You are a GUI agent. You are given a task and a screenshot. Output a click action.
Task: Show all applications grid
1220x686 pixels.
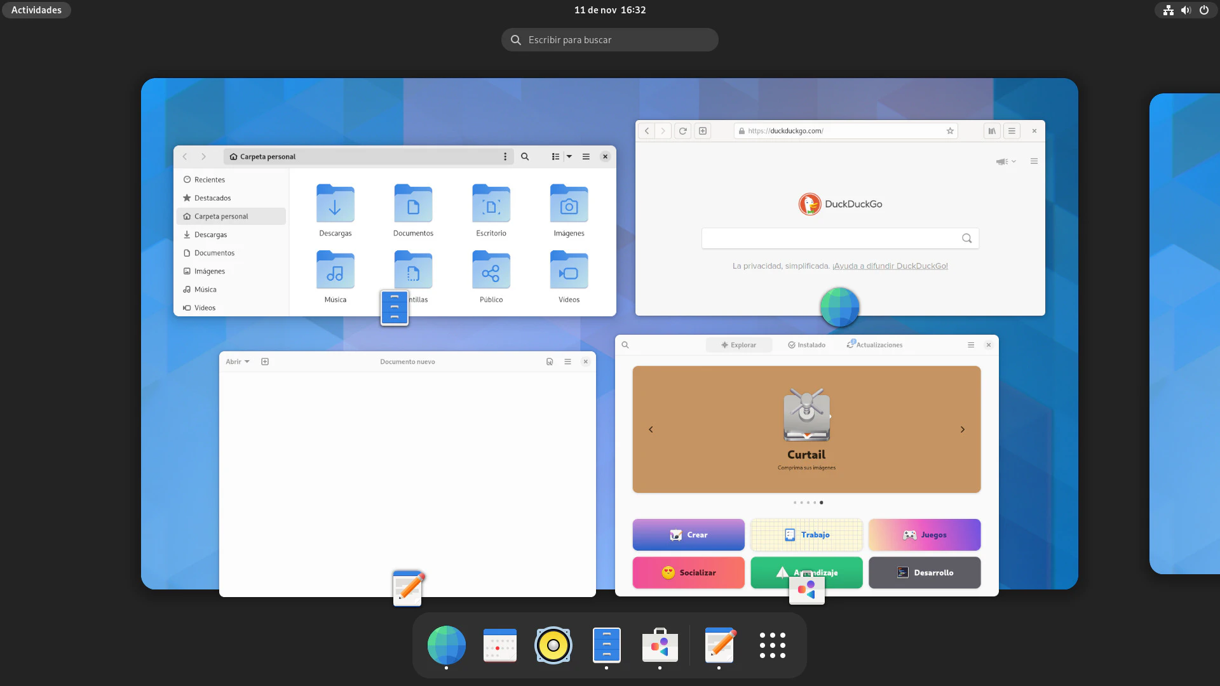pos(772,645)
